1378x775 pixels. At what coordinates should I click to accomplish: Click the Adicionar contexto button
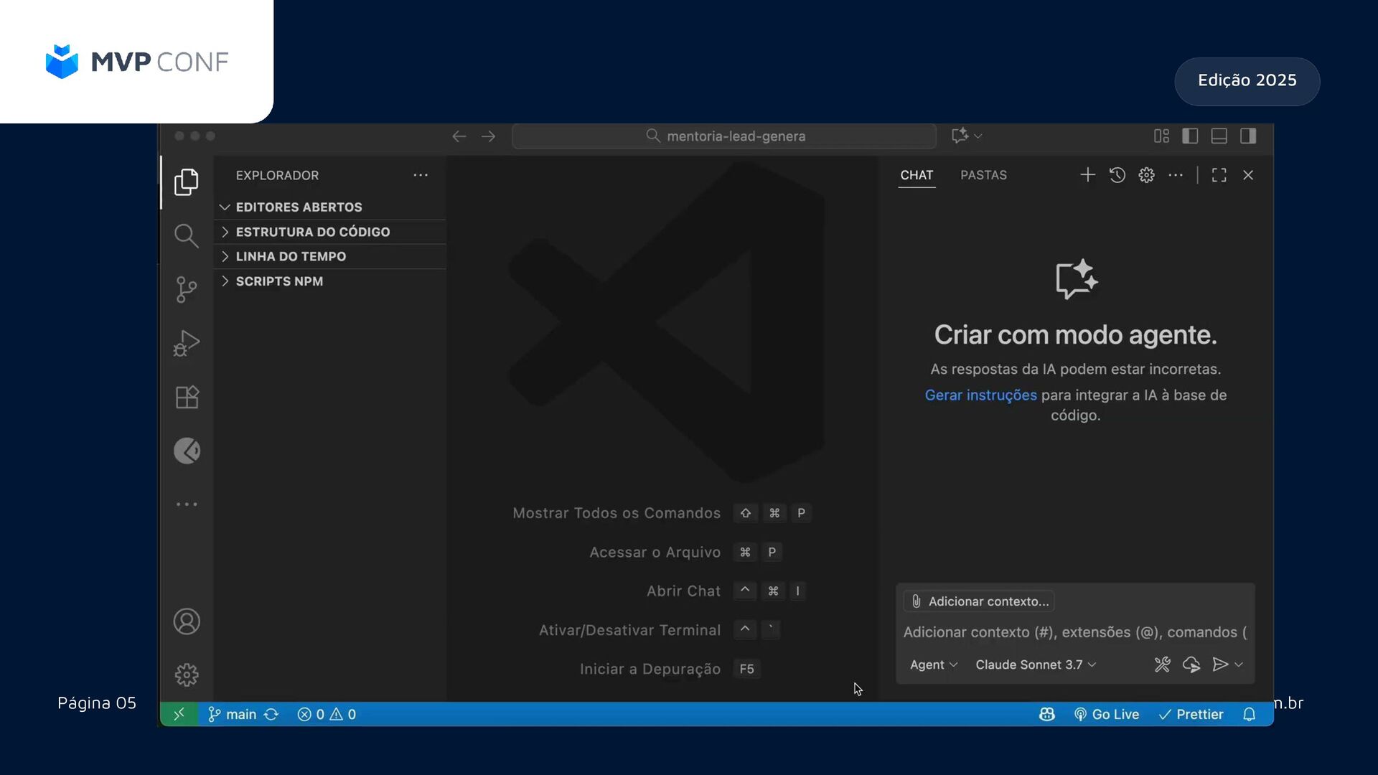pos(980,601)
